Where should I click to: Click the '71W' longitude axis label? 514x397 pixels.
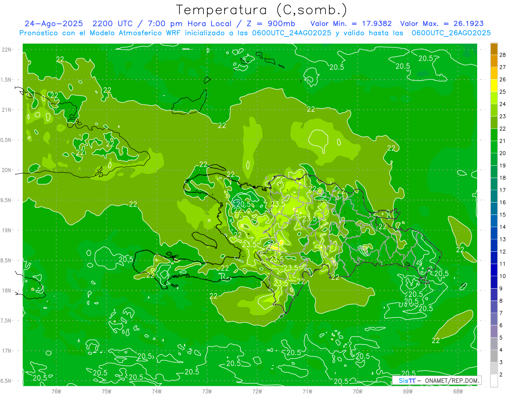307,391
